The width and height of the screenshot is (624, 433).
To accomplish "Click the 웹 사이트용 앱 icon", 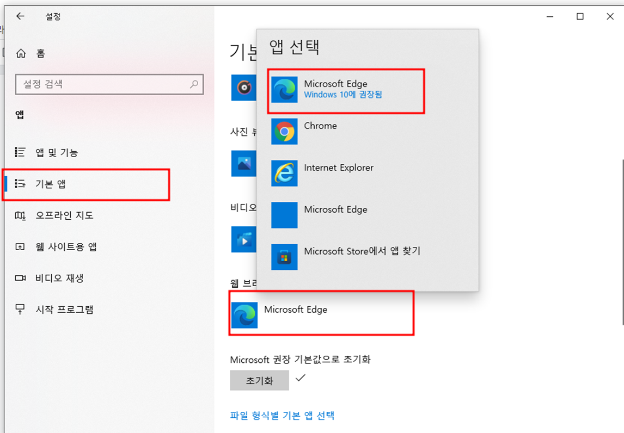I will tap(20, 246).
